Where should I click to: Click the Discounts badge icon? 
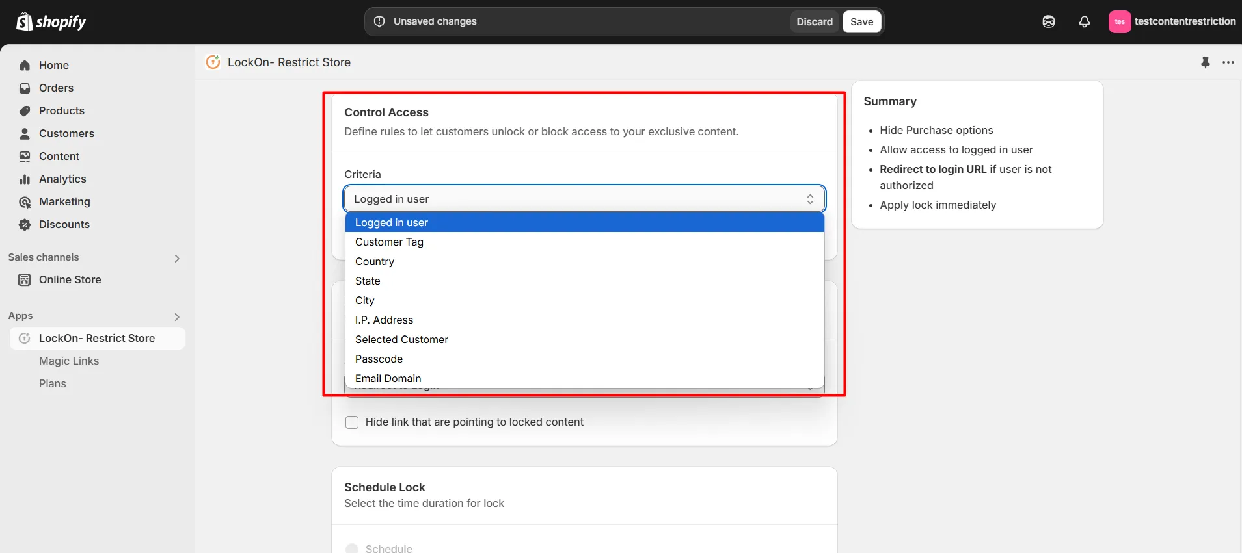[x=25, y=224]
